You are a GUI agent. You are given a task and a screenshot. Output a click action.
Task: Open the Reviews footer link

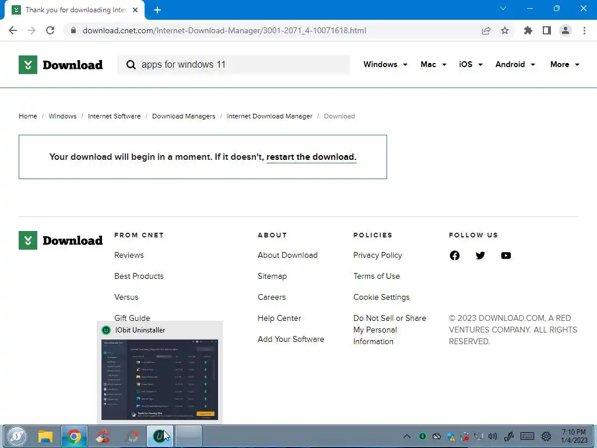(129, 256)
